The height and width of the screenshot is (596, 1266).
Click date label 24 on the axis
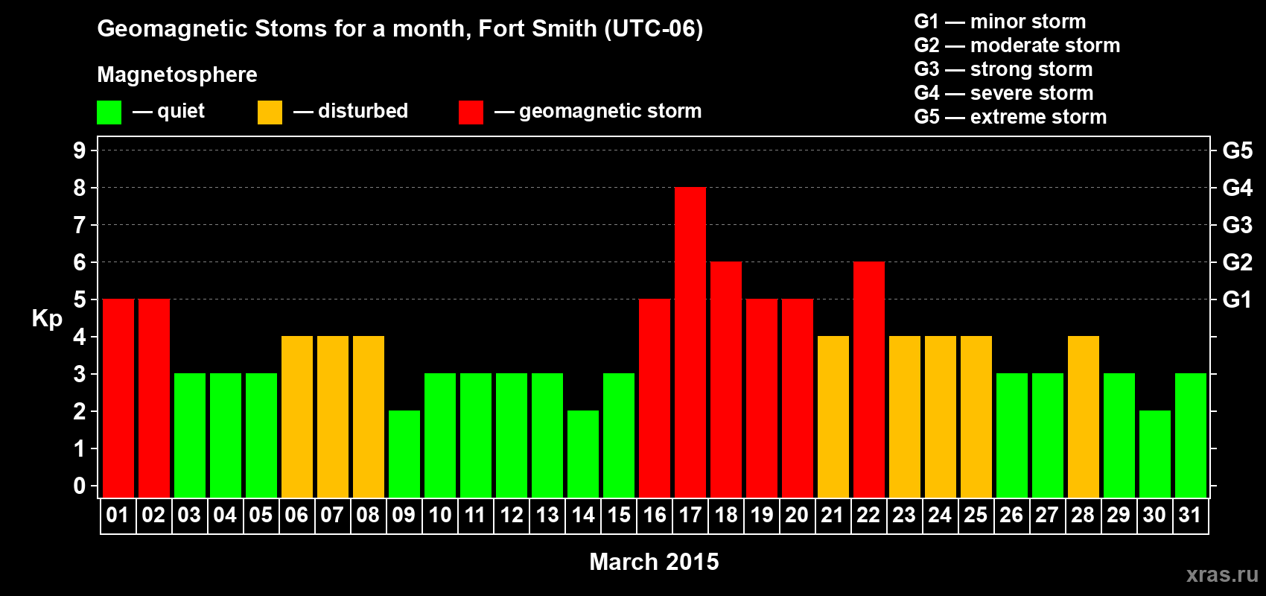click(940, 515)
